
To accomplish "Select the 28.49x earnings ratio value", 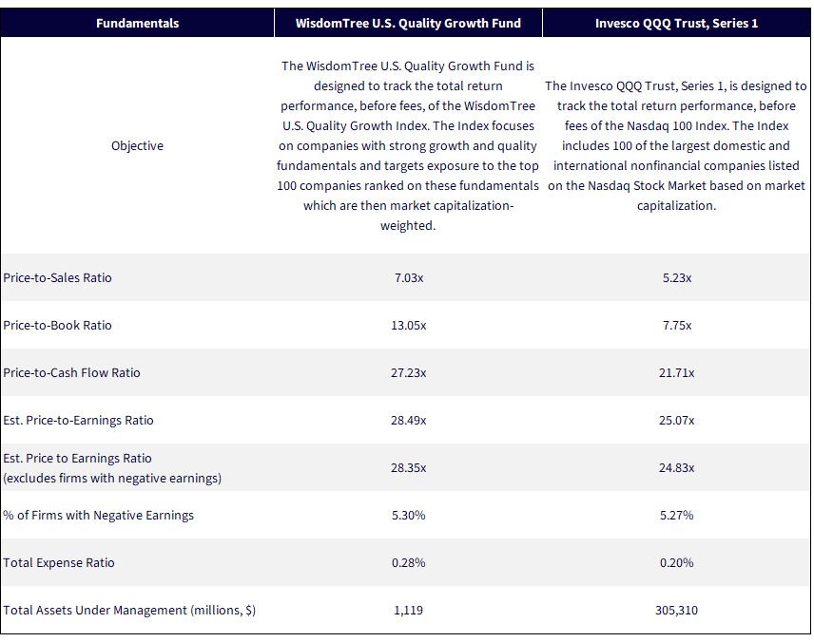I will 409,420.
